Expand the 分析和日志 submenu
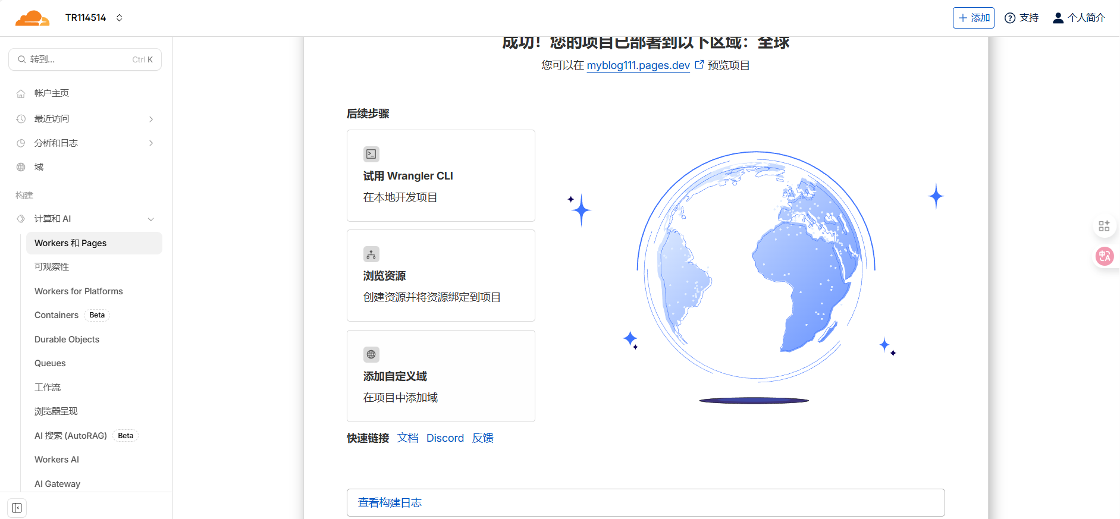The width and height of the screenshot is (1120, 519). click(x=151, y=143)
